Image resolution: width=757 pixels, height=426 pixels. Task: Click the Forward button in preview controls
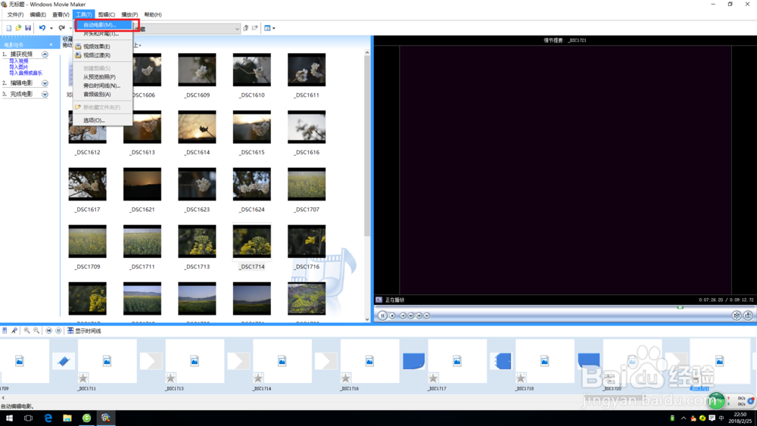tap(427, 316)
